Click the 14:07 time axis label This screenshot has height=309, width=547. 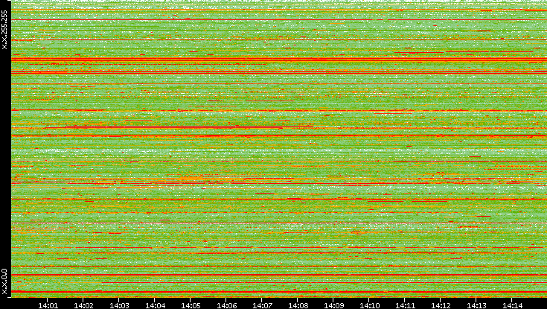[262, 305]
